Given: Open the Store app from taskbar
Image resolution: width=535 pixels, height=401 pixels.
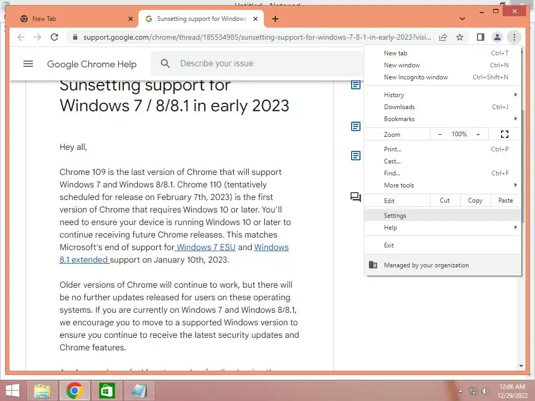Looking at the screenshot, I should (x=107, y=391).
